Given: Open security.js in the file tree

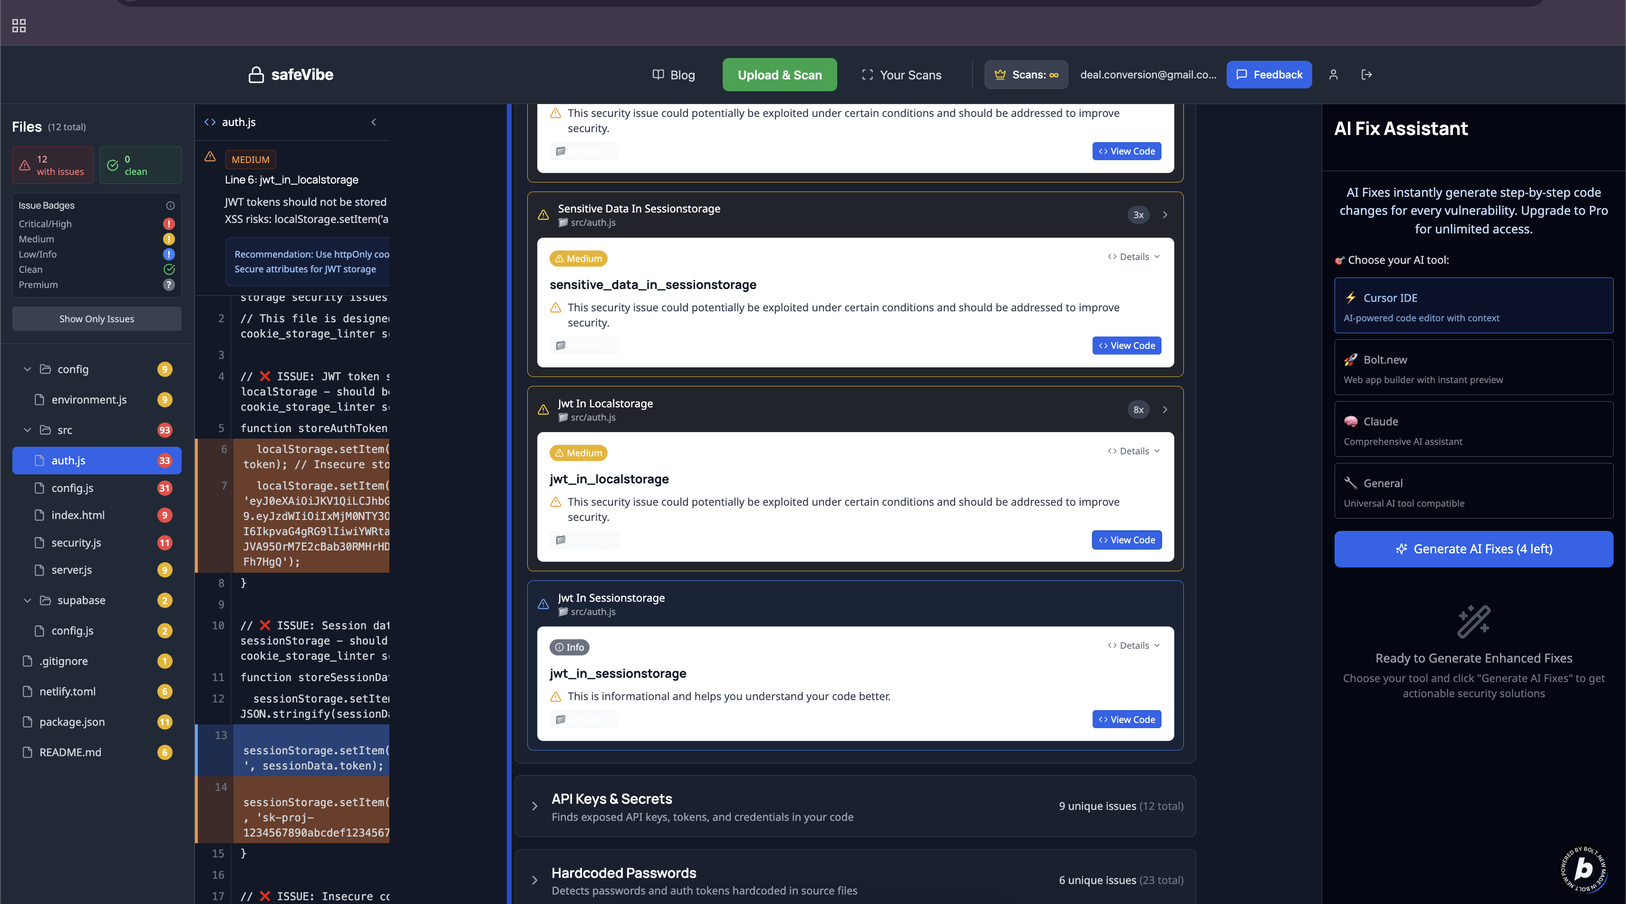Looking at the screenshot, I should coord(77,542).
